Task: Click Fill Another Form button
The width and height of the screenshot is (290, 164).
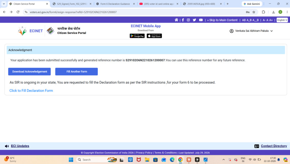Action: (76, 71)
